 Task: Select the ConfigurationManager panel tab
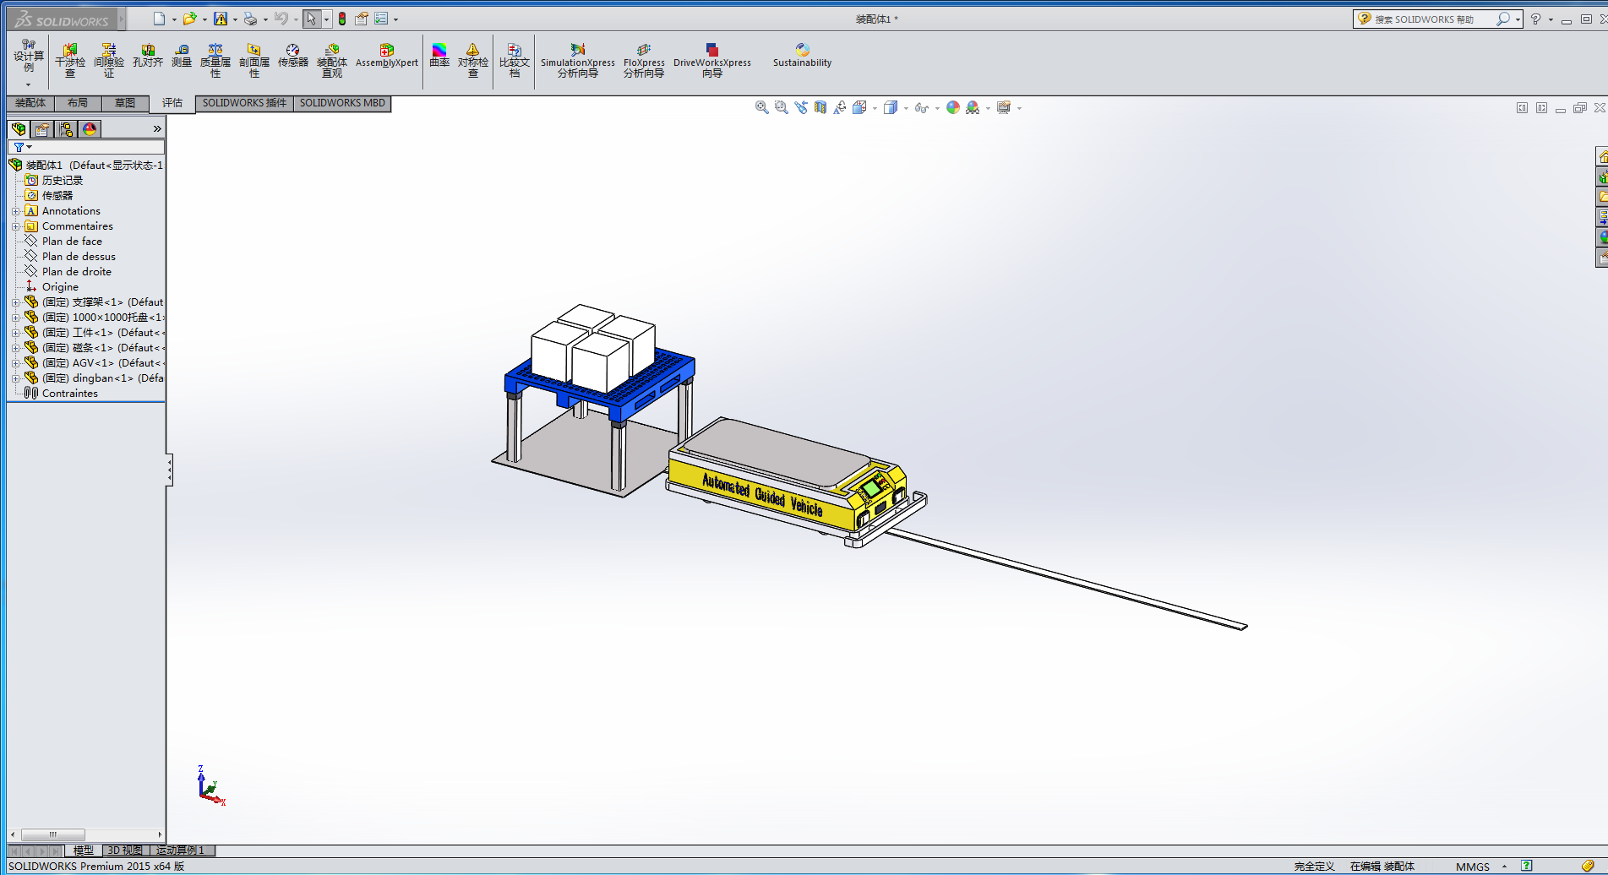[66, 128]
